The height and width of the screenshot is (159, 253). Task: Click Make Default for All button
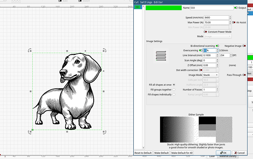[x=182, y=153]
